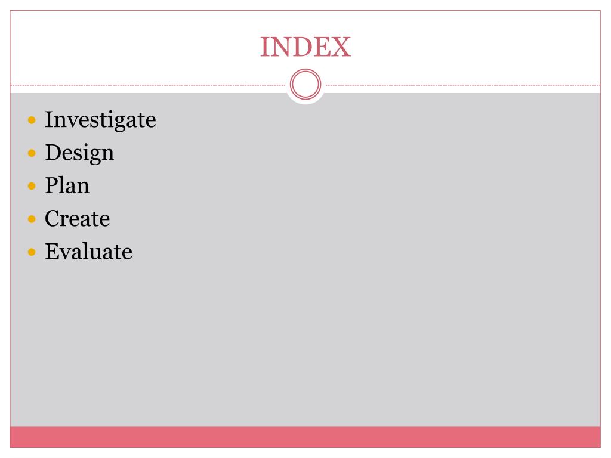Click the dashed line left of the circle
The image size is (611, 458).
click(148, 85)
